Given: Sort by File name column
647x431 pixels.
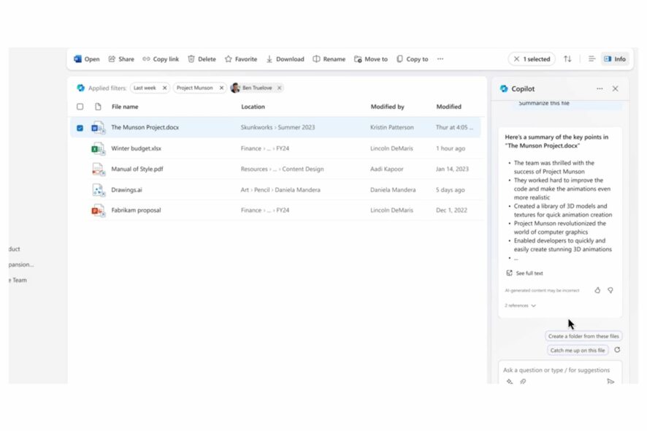Looking at the screenshot, I should (125, 107).
